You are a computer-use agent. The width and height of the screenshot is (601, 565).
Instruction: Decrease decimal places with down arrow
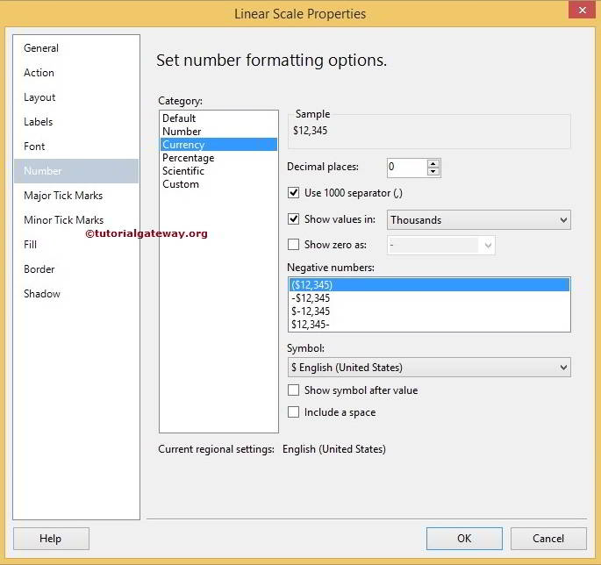pyautogui.click(x=433, y=172)
